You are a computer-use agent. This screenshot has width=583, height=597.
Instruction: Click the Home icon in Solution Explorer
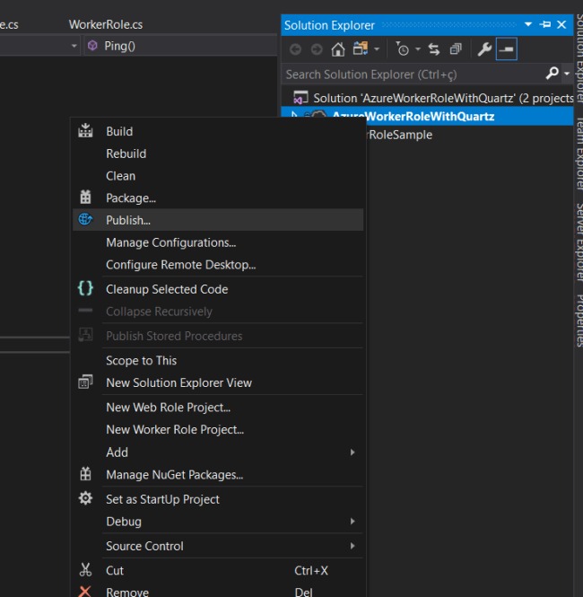coord(338,49)
